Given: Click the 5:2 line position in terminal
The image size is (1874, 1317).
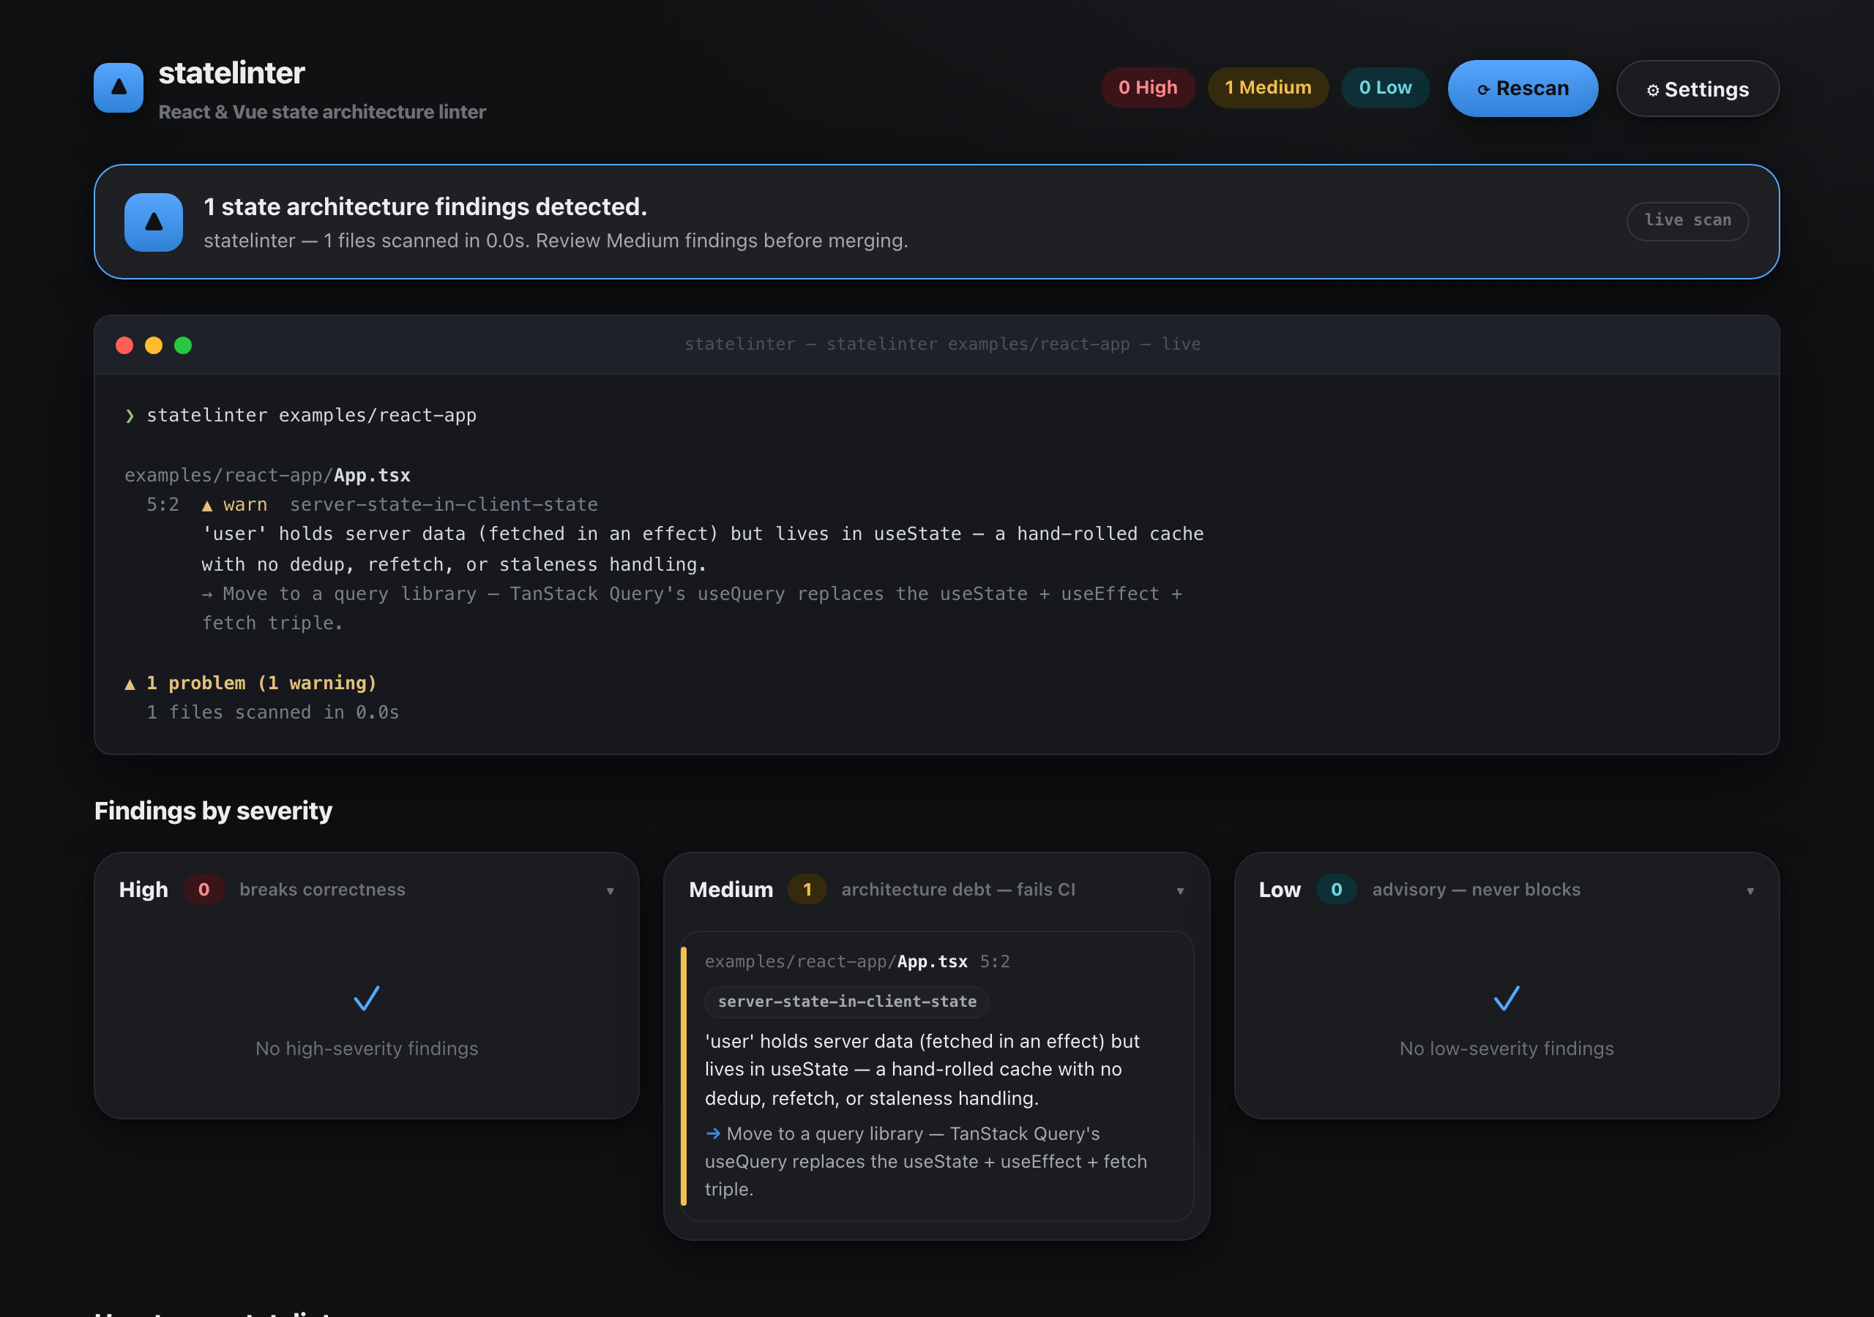Looking at the screenshot, I should point(163,504).
